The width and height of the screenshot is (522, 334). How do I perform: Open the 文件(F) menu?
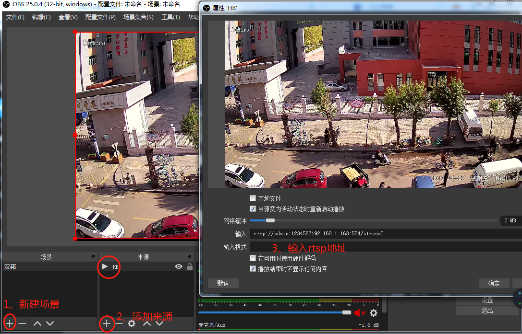point(15,17)
